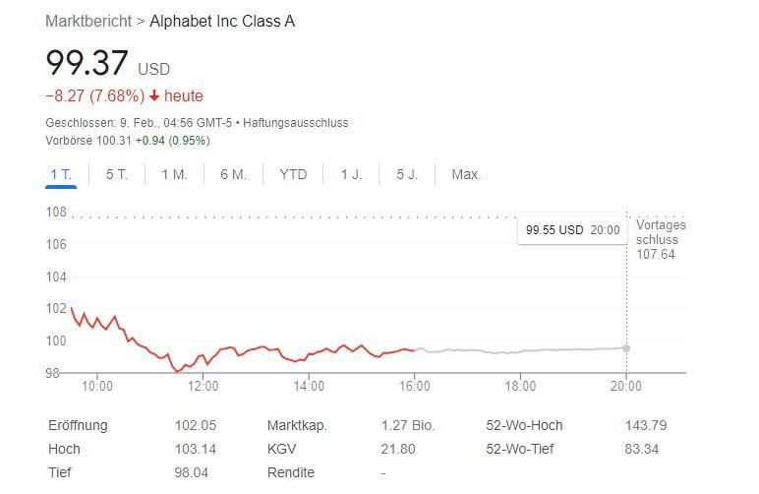
Task: Open the 1 J. chart range
Action: click(351, 174)
